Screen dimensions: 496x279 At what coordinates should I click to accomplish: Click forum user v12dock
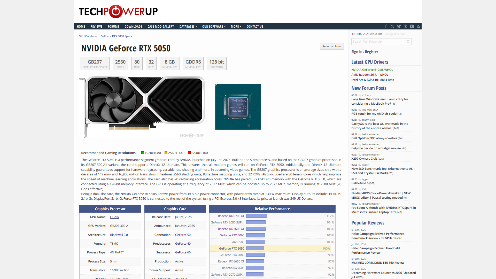tap(366, 95)
